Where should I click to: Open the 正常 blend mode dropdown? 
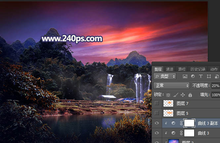click(171, 85)
